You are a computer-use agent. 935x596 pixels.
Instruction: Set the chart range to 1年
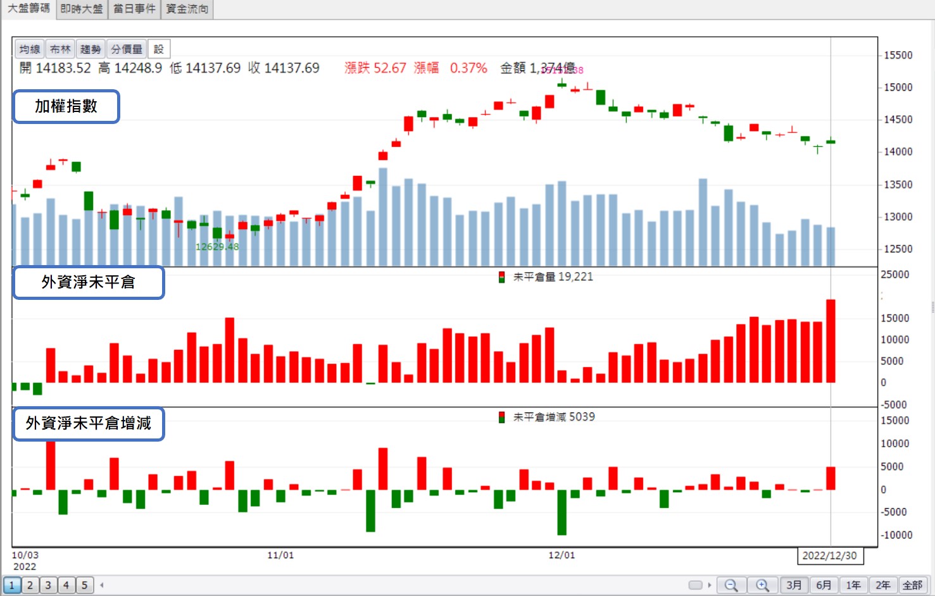point(853,585)
